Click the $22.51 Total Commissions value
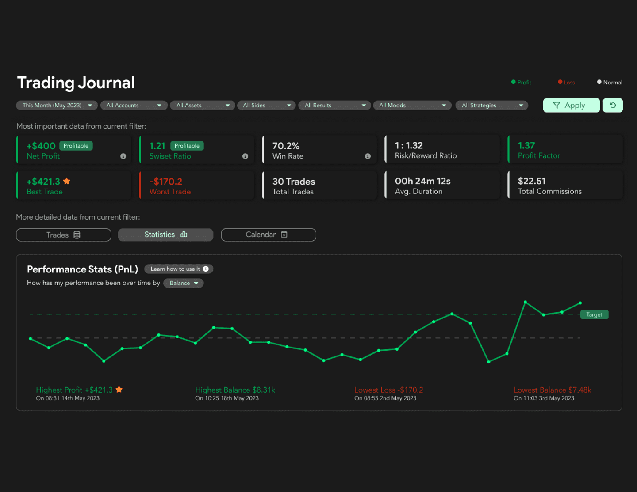 532,181
